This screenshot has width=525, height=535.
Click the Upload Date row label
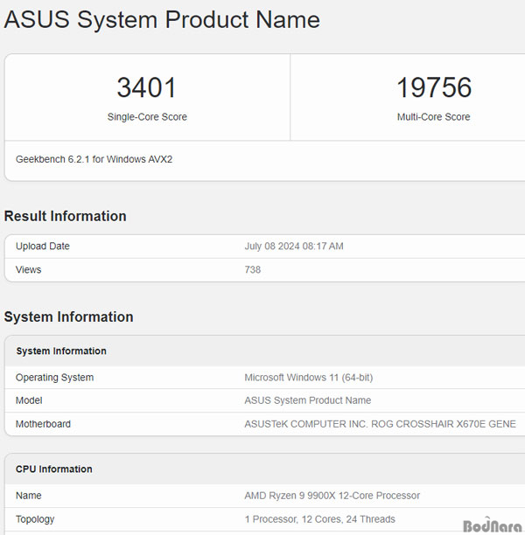pos(43,247)
